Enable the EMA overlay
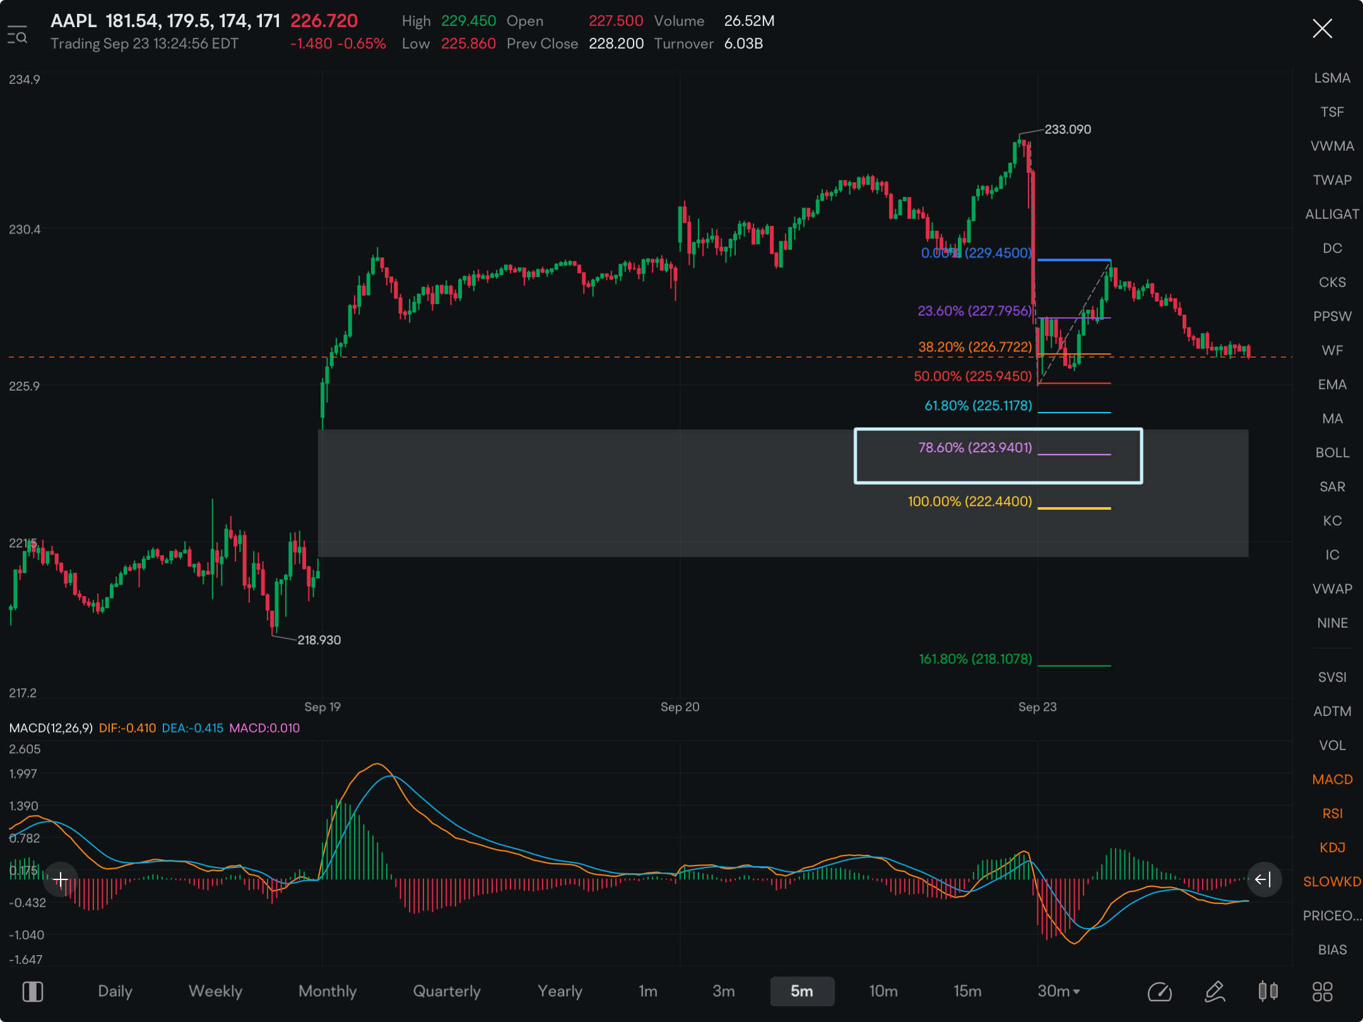Screen dimensions: 1363x1022 pyautogui.click(x=1332, y=384)
